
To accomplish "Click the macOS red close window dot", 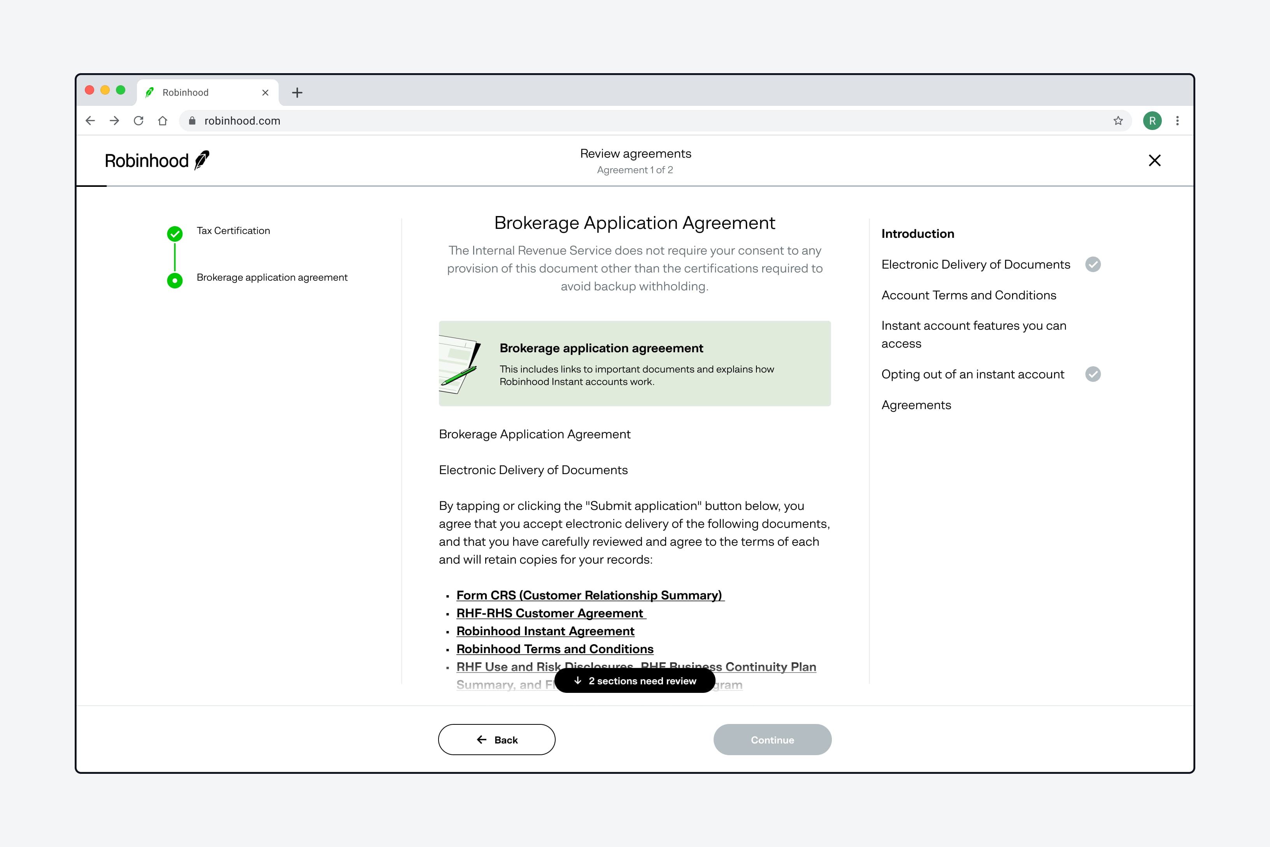I will [89, 90].
